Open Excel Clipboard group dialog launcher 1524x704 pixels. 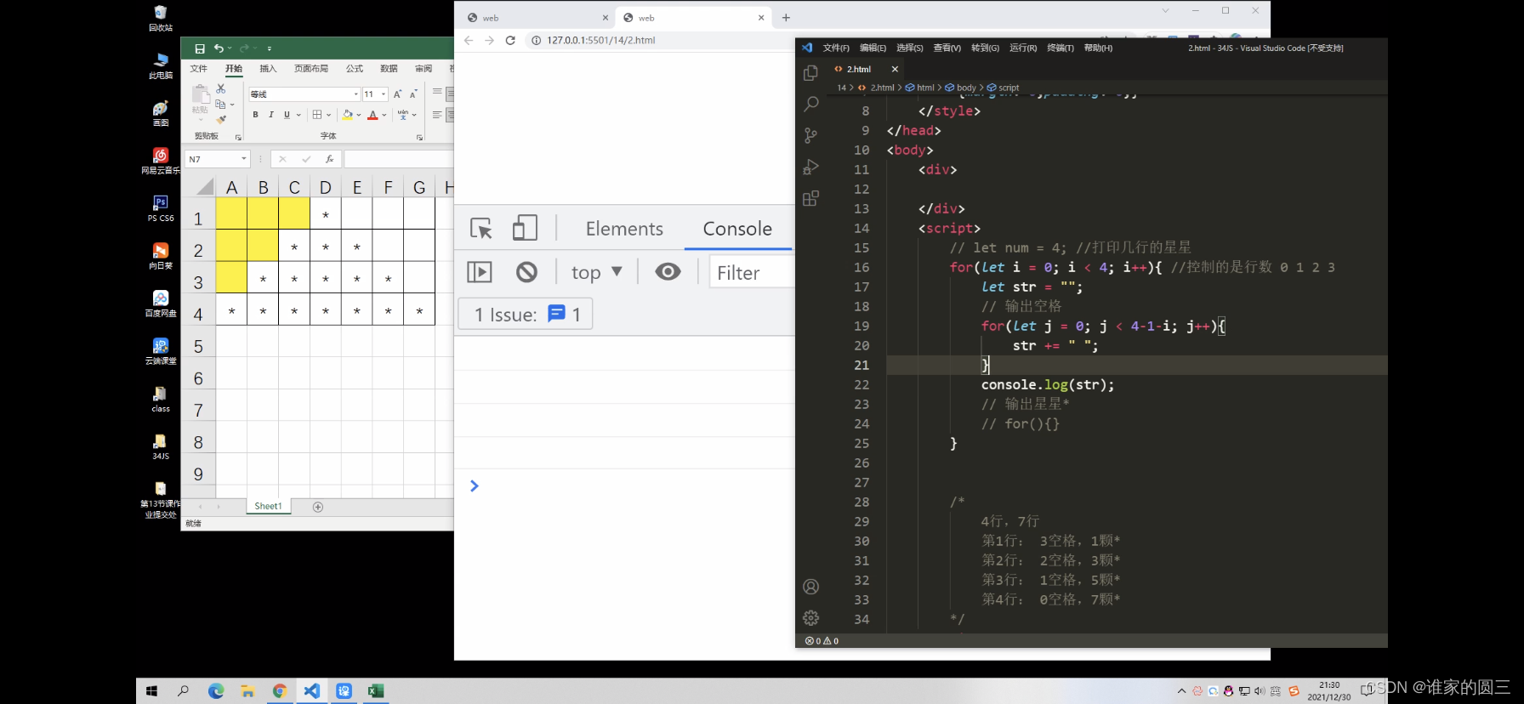pos(238,137)
